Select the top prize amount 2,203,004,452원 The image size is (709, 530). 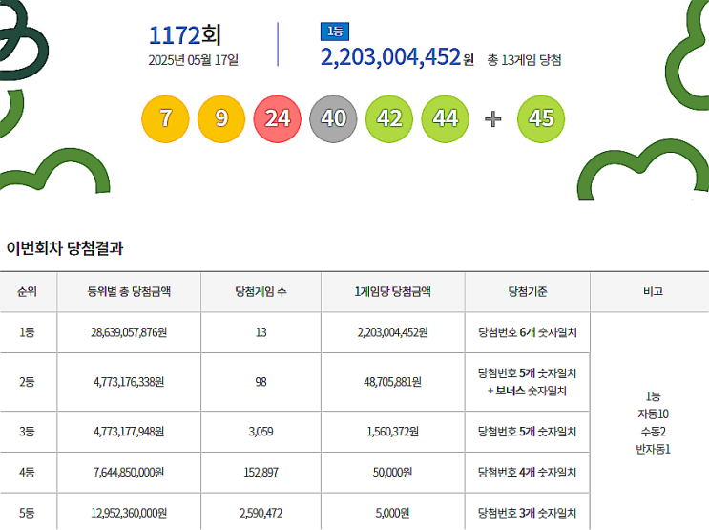[x=397, y=57]
